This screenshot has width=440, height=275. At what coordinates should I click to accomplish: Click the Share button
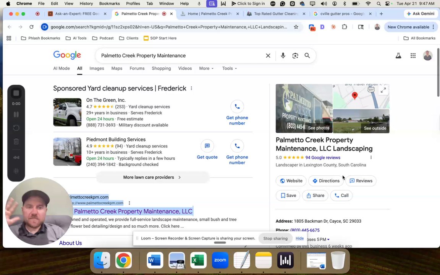(x=315, y=196)
